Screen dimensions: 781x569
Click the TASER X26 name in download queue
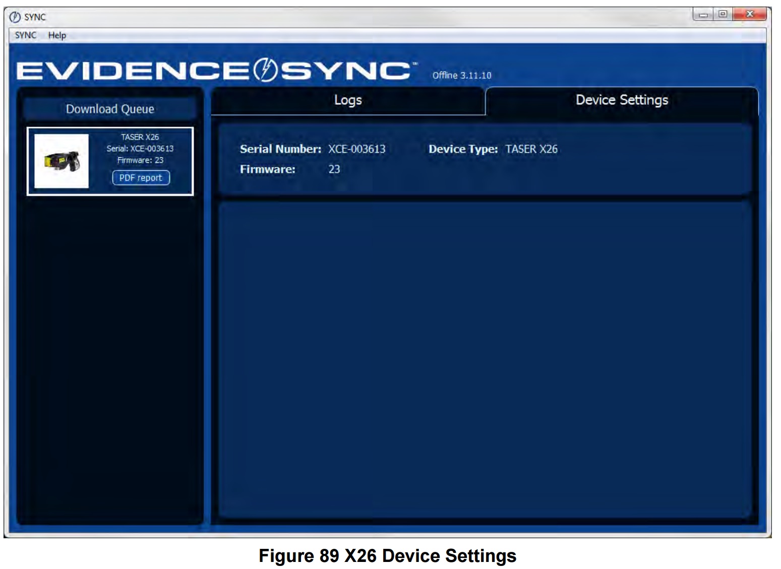[x=140, y=137]
